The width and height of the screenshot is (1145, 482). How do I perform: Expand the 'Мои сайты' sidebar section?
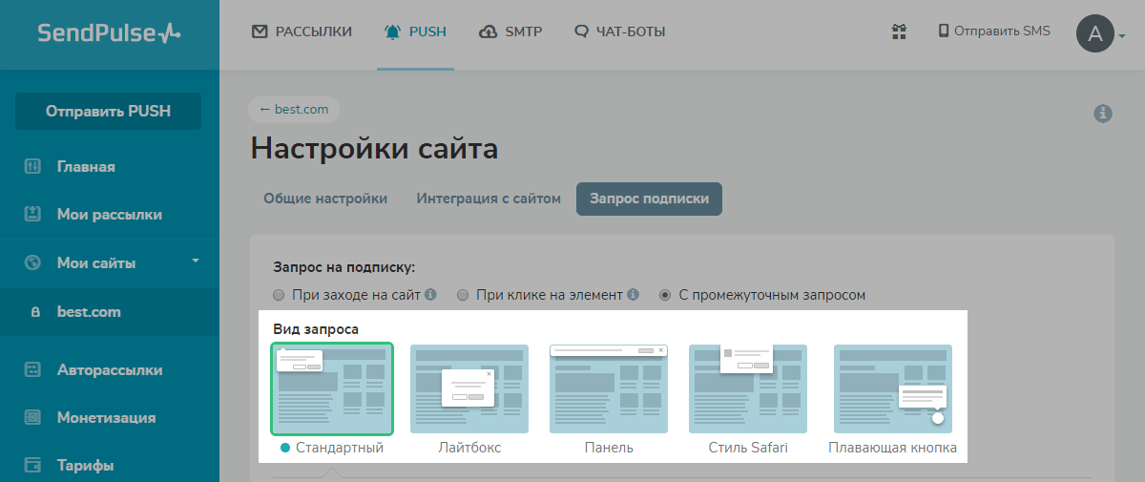(195, 261)
